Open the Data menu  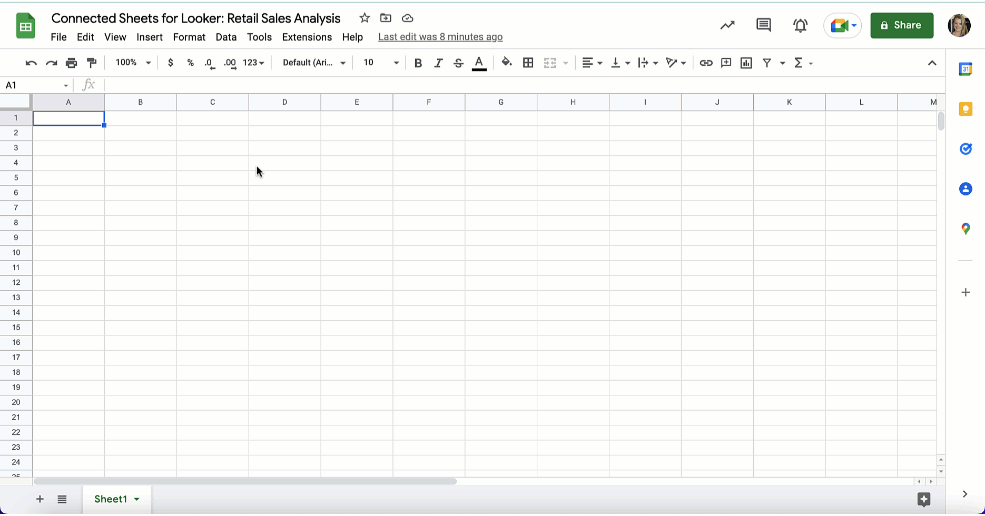[x=226, y=37]
